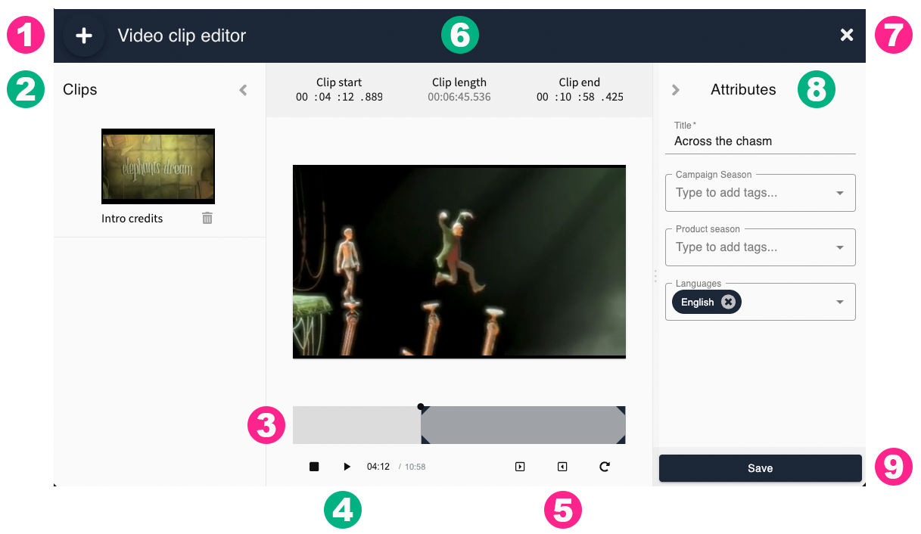Play the video clip
Viewport: 921px width, 534px height.
[347, 467]
